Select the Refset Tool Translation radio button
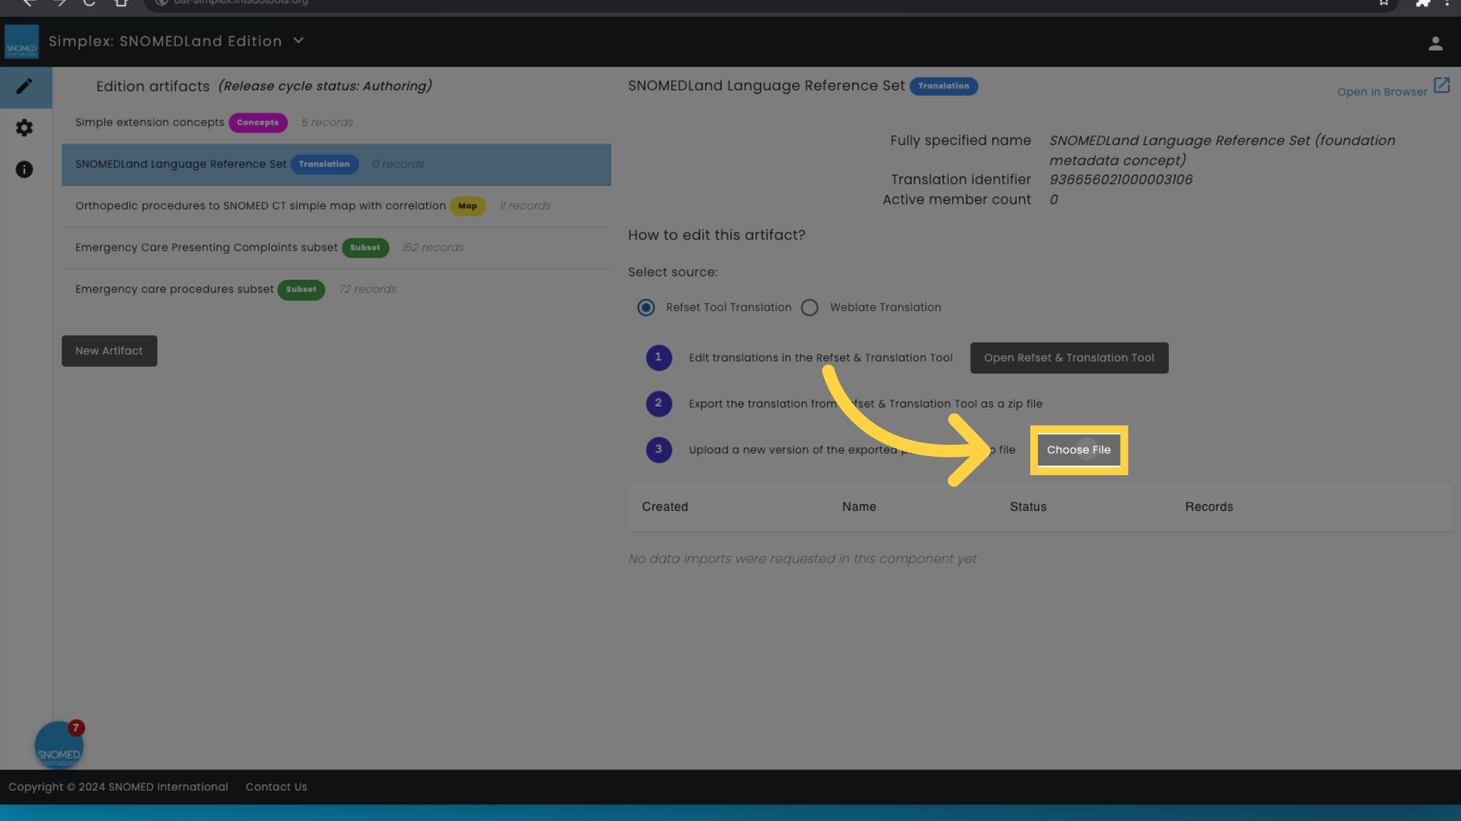The width and height of the screenshot is (1461, 821). [x=648, y=307]
